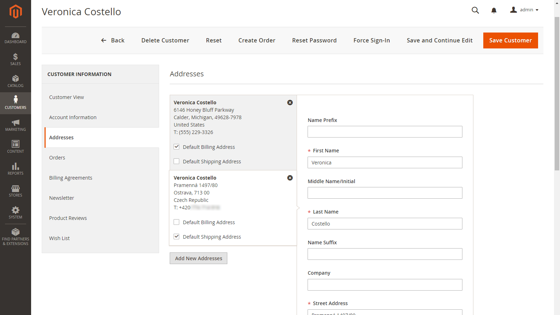Image resolution: width=560 pixels, height=315 pixels.
Task: Open Find Partners & Extensions
Action: 16,237
